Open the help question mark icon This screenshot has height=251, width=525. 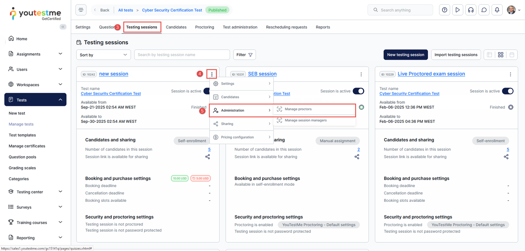[x=444, y=10]
